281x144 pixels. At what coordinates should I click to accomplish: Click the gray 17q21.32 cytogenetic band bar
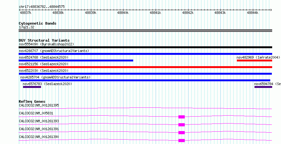pyautogui.click(x=145, y=31)
